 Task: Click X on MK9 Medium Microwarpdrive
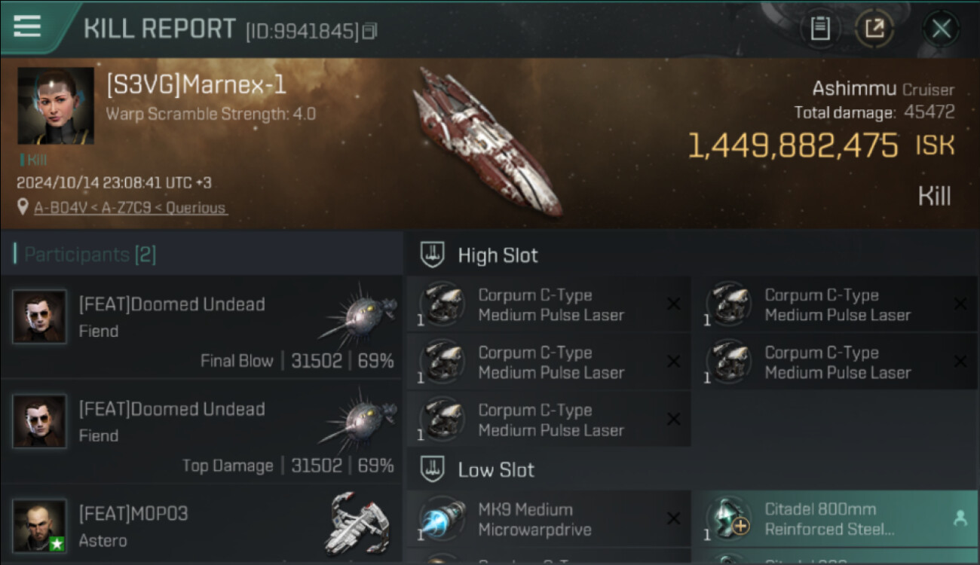[673, 519]
